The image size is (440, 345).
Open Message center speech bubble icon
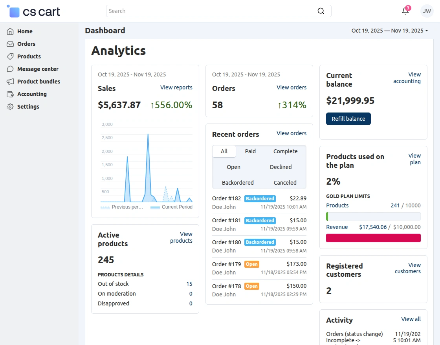click(x=10, y=69)
